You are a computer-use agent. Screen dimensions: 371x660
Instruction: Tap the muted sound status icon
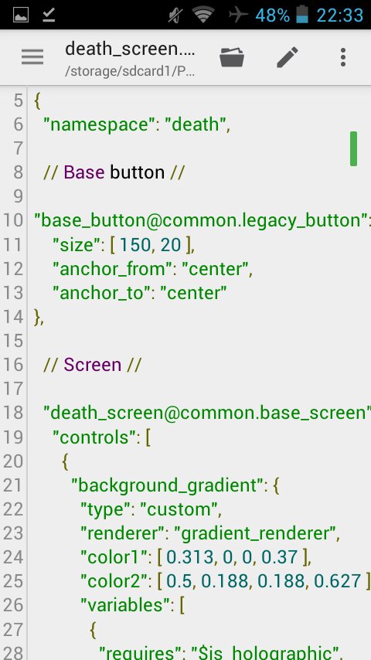point(175,15)
